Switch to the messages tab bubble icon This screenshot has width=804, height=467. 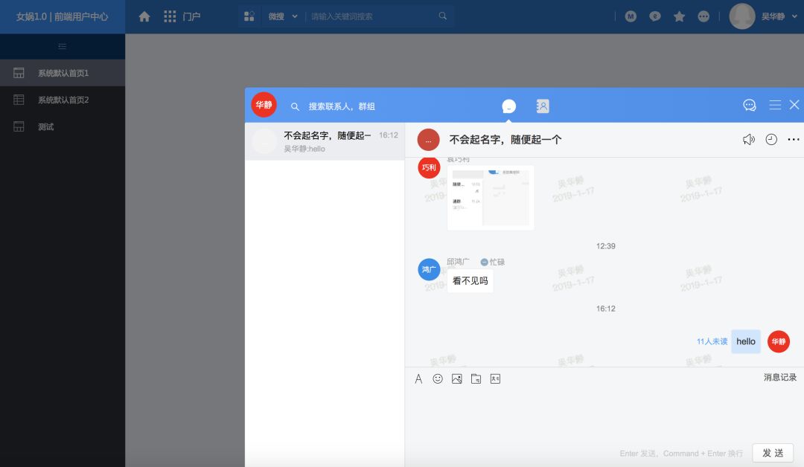(508, 106)
